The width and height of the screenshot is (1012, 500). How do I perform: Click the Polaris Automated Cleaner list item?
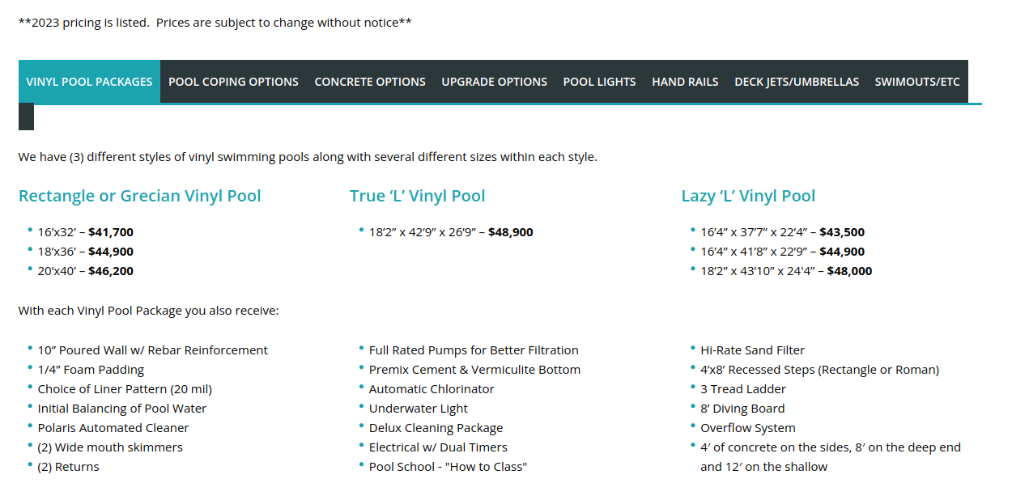click(x=113, y=428)
